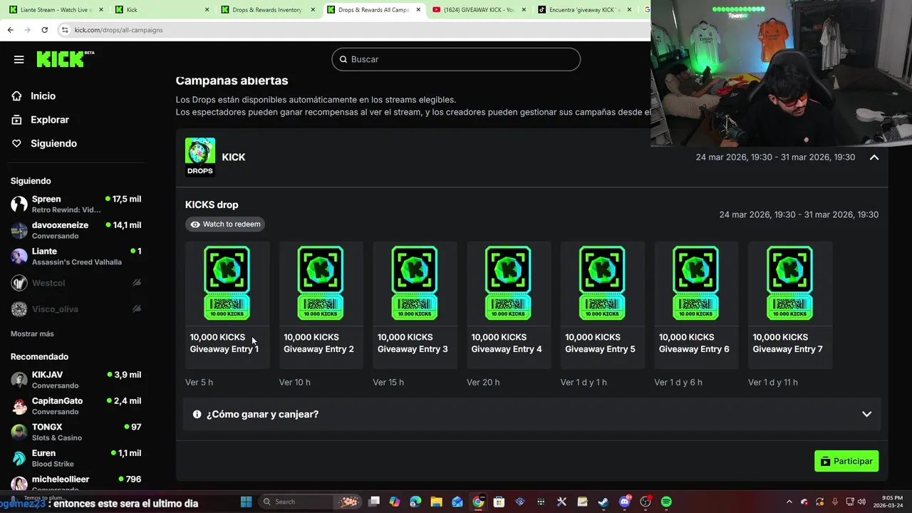The height and width of the screenshot is (513, 912).
Task: Select Giveaway Entry 4 drop image
Action: [x=508, y=283]
